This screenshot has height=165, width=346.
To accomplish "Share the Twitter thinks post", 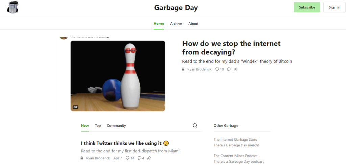I will click(149, 158).
